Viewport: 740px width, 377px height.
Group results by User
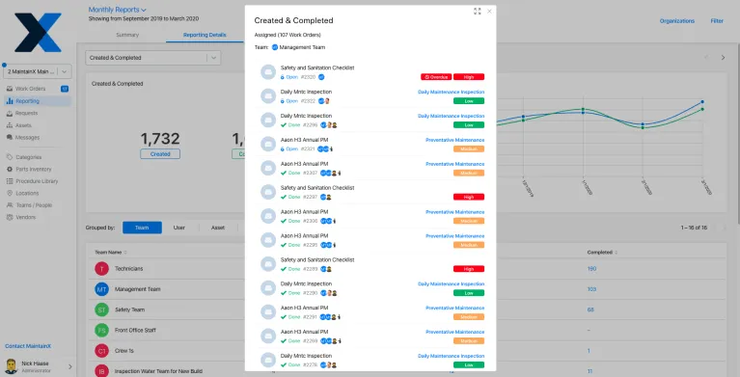pos(179,228)
